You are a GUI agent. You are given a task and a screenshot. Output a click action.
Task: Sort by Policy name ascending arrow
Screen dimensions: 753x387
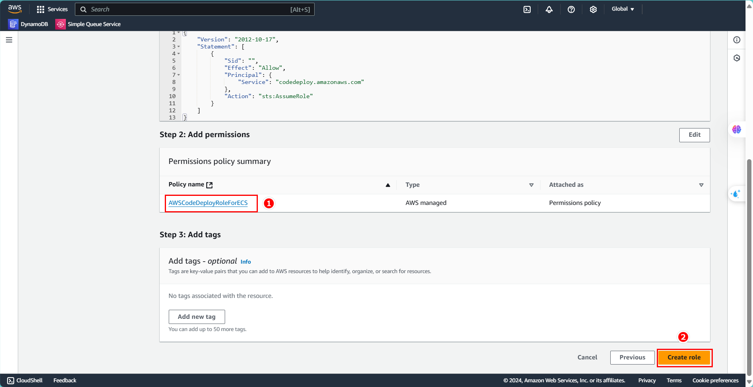click(388, 185)
